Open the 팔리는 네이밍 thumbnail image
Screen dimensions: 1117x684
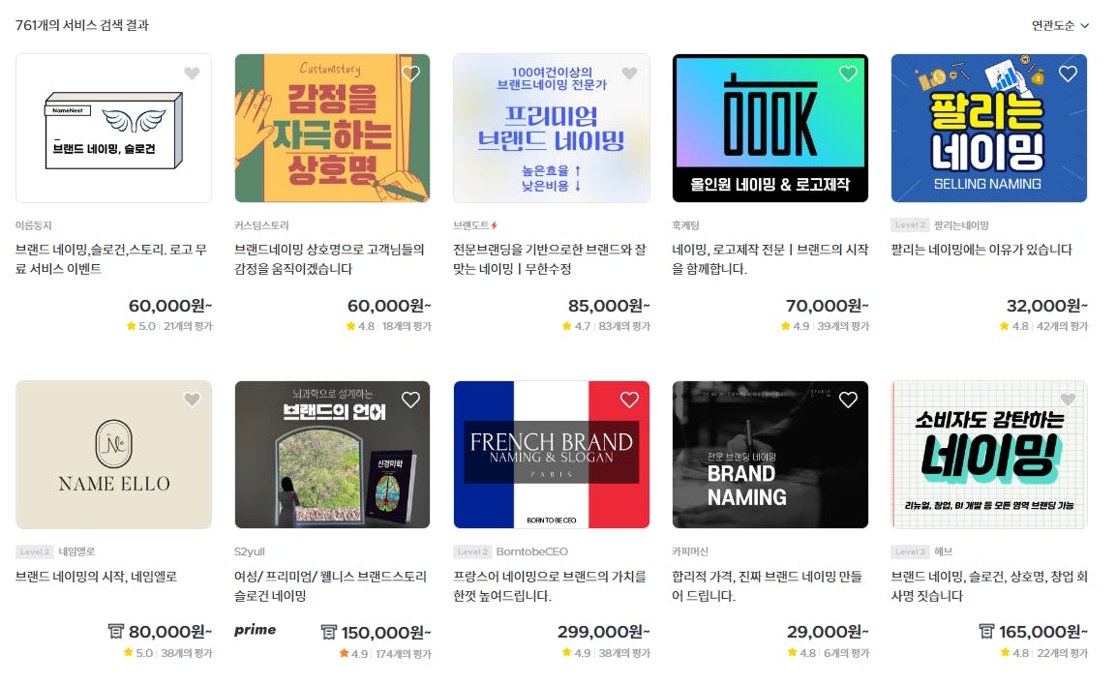(x=989, y=128)
